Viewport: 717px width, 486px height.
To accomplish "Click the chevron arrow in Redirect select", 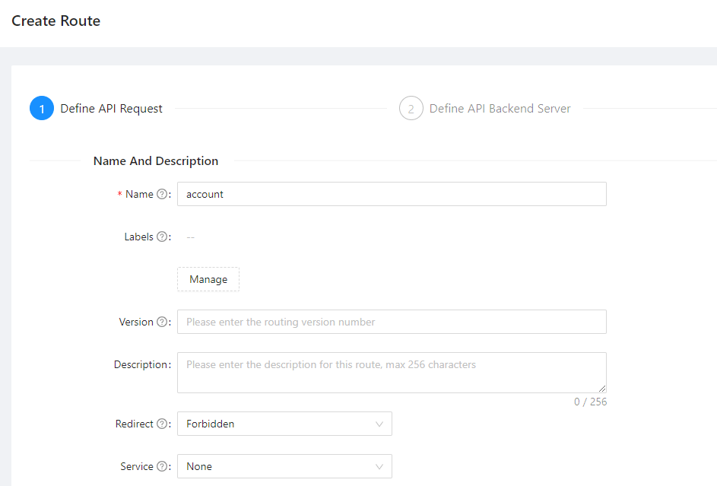I will coord(379,424).
